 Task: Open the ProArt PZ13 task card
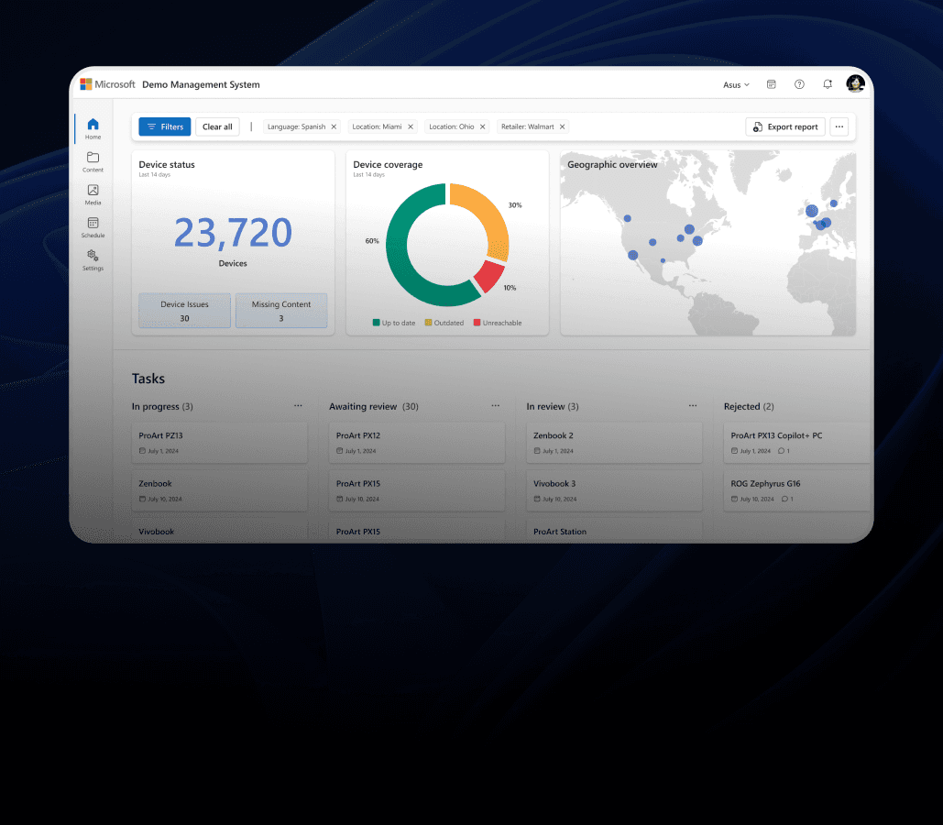tap(220, 443)
